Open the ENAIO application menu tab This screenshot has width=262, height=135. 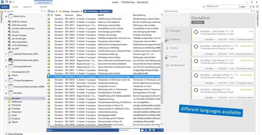tap(4, 7)
